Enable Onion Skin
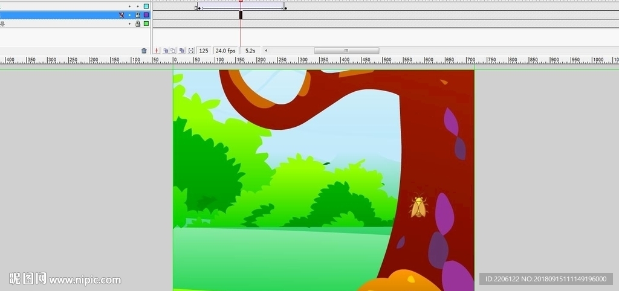The height and width of the screenshot is (291, 619). tap(166, 51)
